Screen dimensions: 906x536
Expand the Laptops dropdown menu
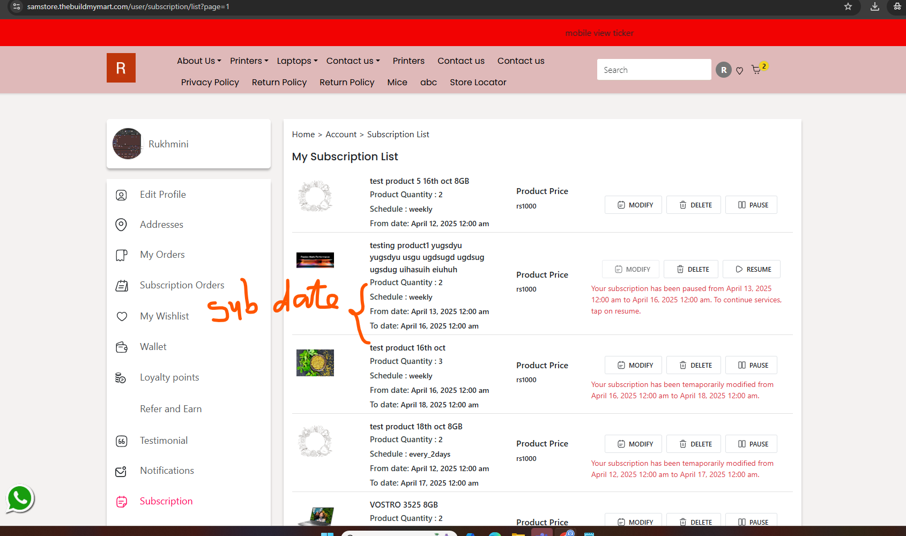pos(298,61)
